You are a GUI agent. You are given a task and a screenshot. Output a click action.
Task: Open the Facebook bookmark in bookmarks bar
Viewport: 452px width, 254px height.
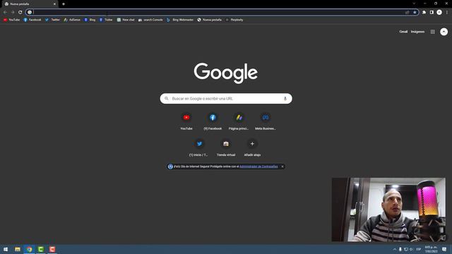click(32, 20)
